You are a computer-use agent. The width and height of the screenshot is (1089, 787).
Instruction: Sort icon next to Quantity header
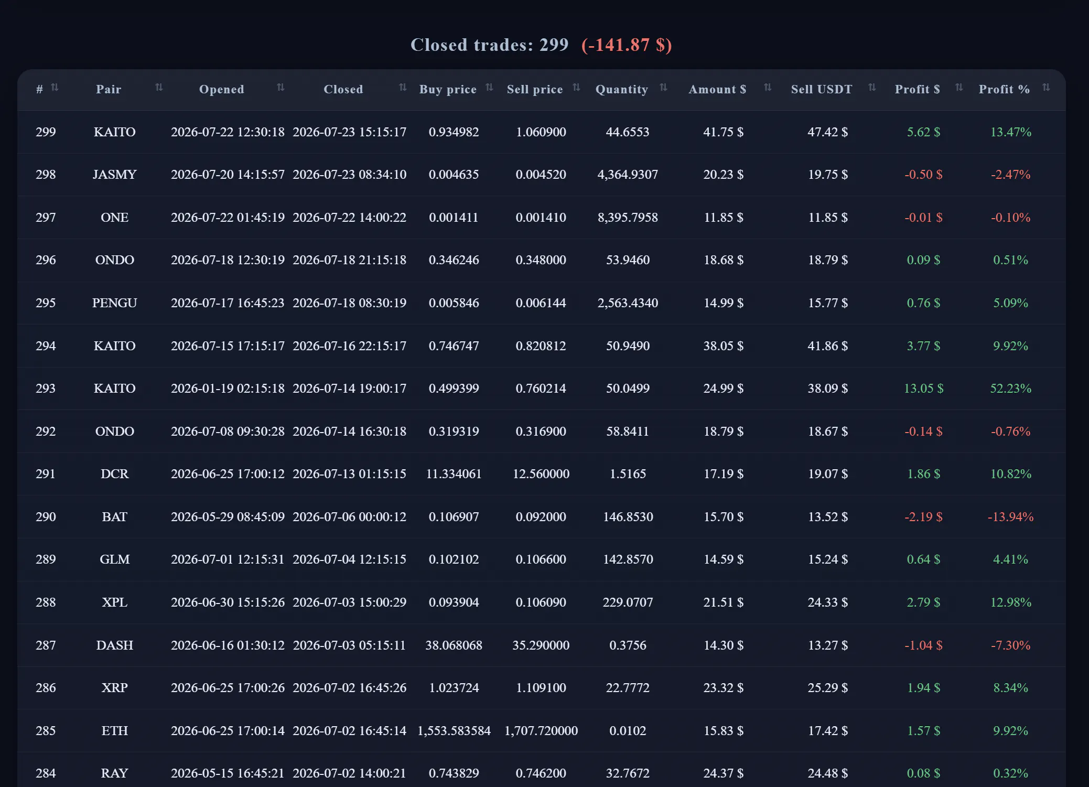pyautogui.click(x=663, y=88)
